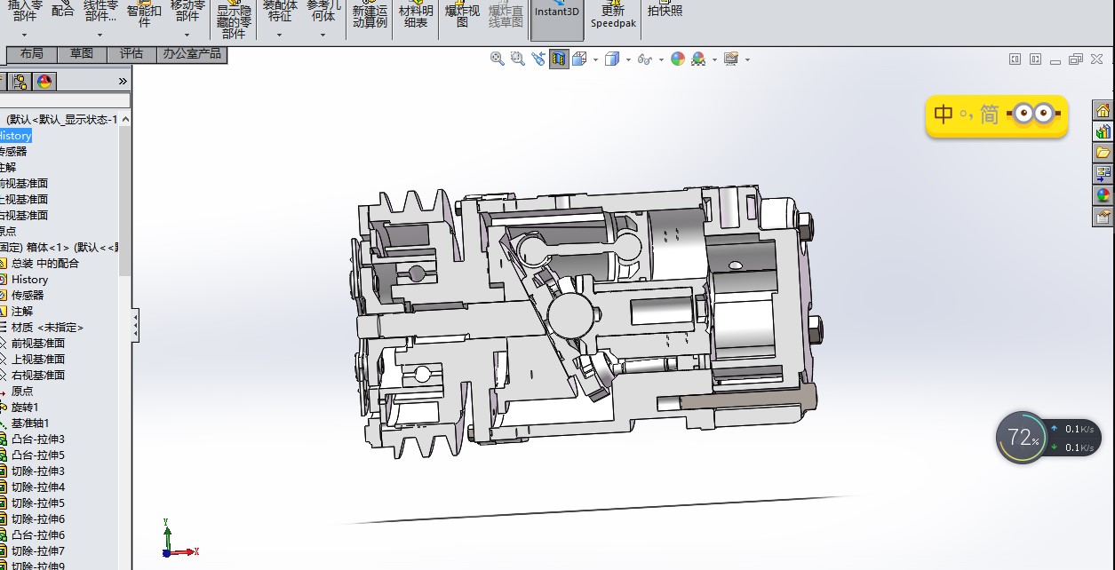This screenshot has height=570, width=1115.
Task: Open the Custom Properties pane icon
Action: click(x=1103, y=216)
